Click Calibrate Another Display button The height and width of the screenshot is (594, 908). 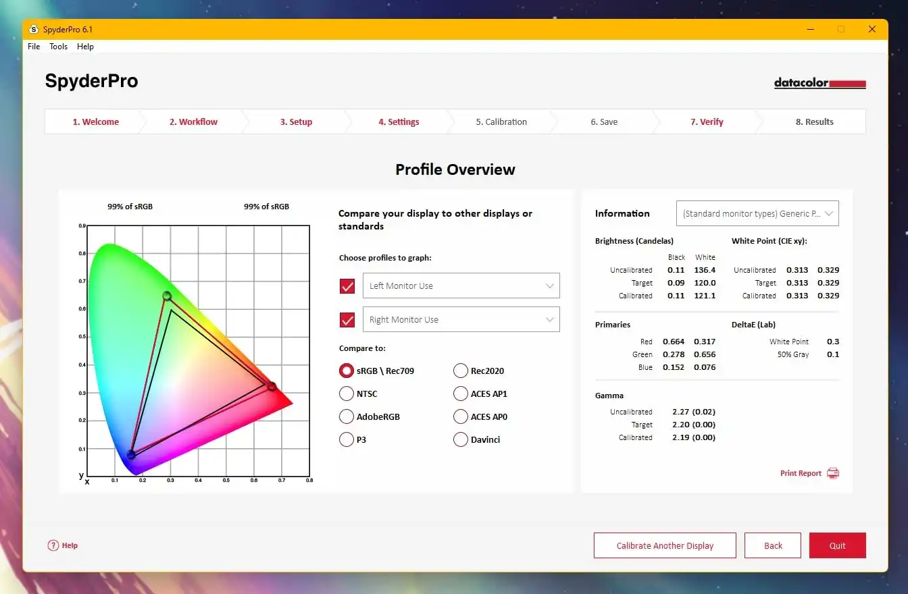coord(665,545)
